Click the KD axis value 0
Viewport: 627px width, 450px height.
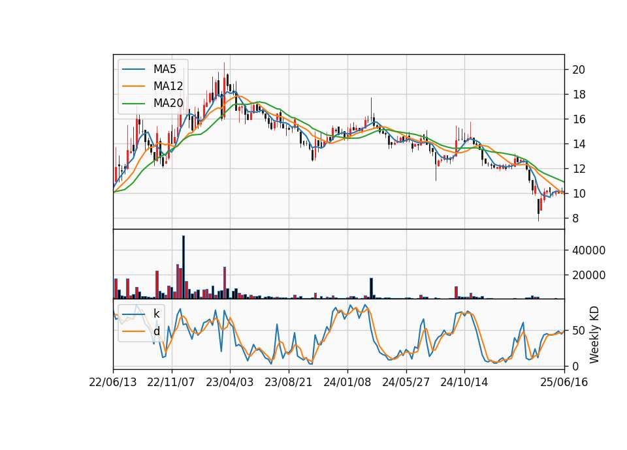tap(575, 366)
